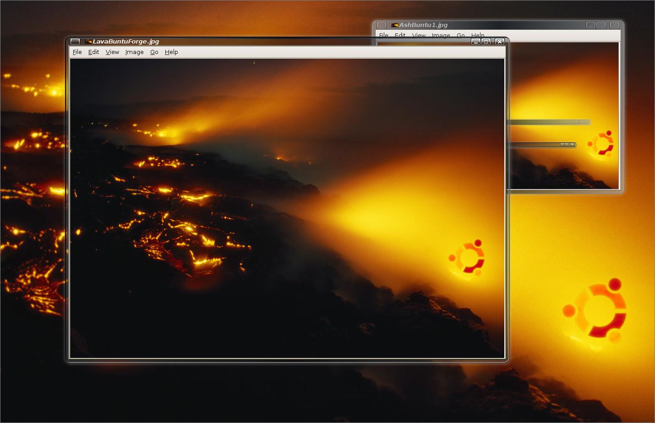
Task: Maximize the LavaBuntuForge.jpg window
Action: 486,42
